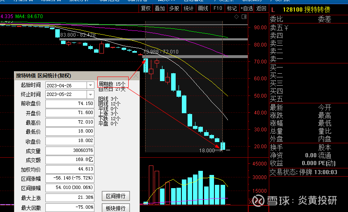Screen dimensions: 348x212
Task: Toggle the side panel icon above the chart
Action: [x=244, y=16]
